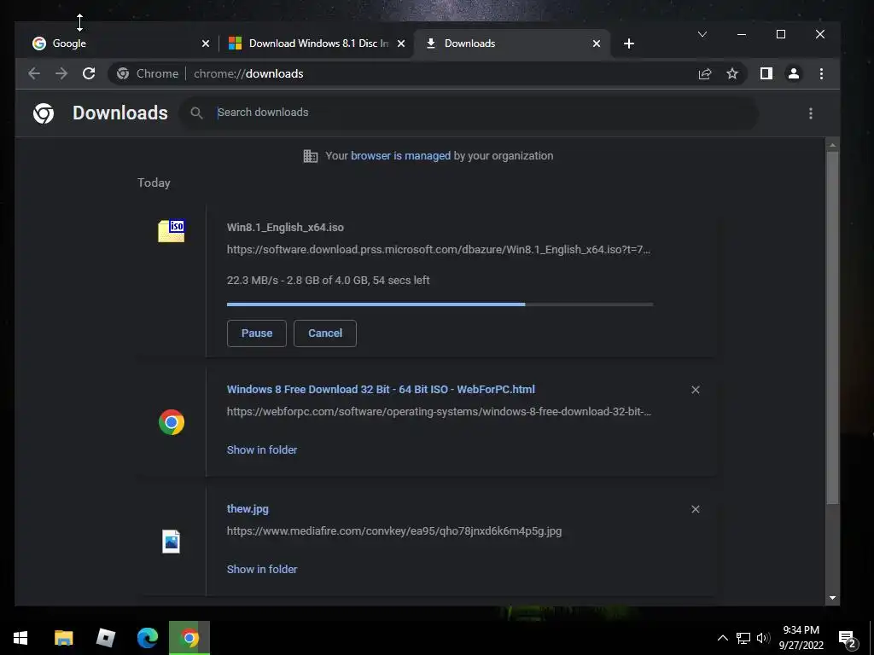This screenshot has width=874, height=655.
Task: Click the Chrome logo beside Downloads heading
Action: pyautogui.click(x=44, y=113)
